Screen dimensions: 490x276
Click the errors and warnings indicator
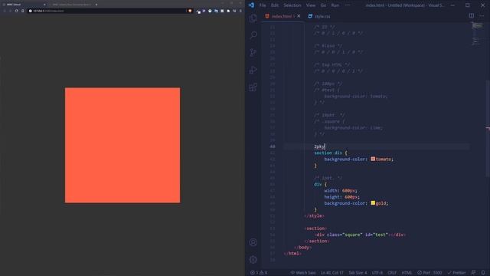click(259, 273)
